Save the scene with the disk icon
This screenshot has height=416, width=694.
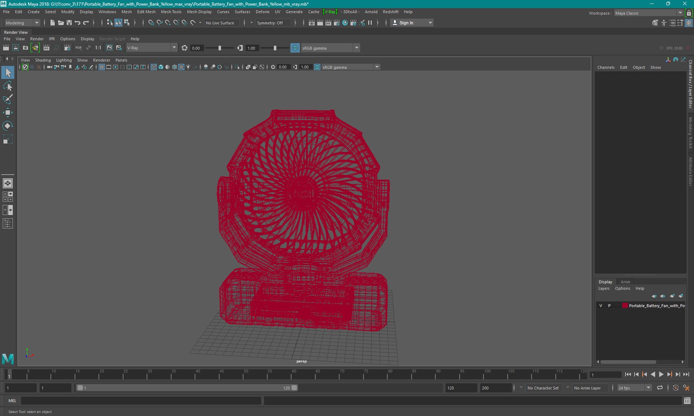(69, 23)
